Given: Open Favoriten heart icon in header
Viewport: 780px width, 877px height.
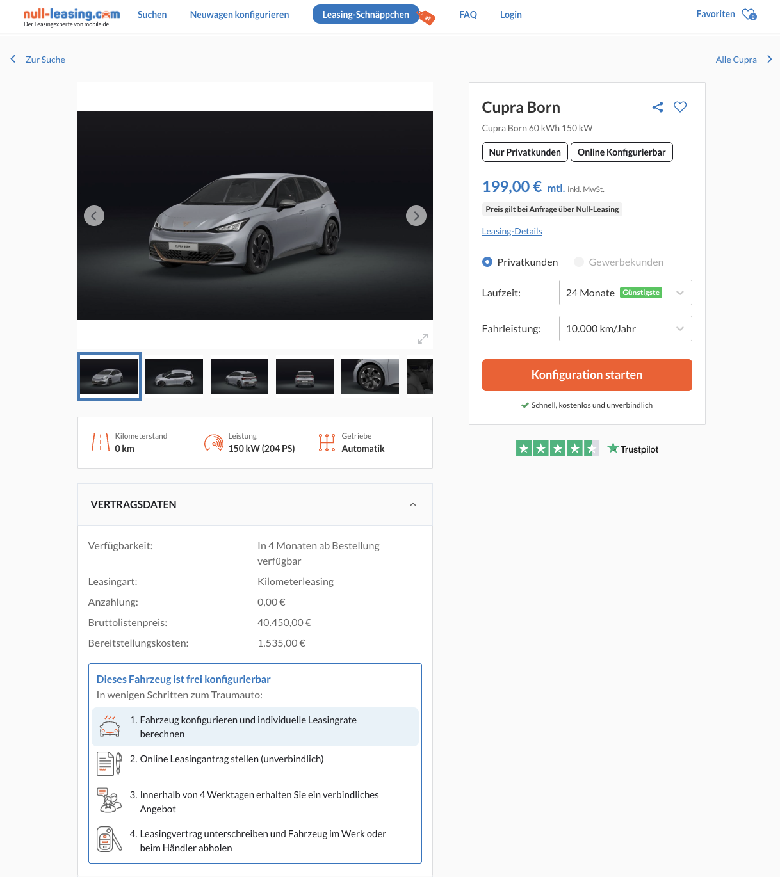Looking at the screenshot, I should click(x=749, y=14).
